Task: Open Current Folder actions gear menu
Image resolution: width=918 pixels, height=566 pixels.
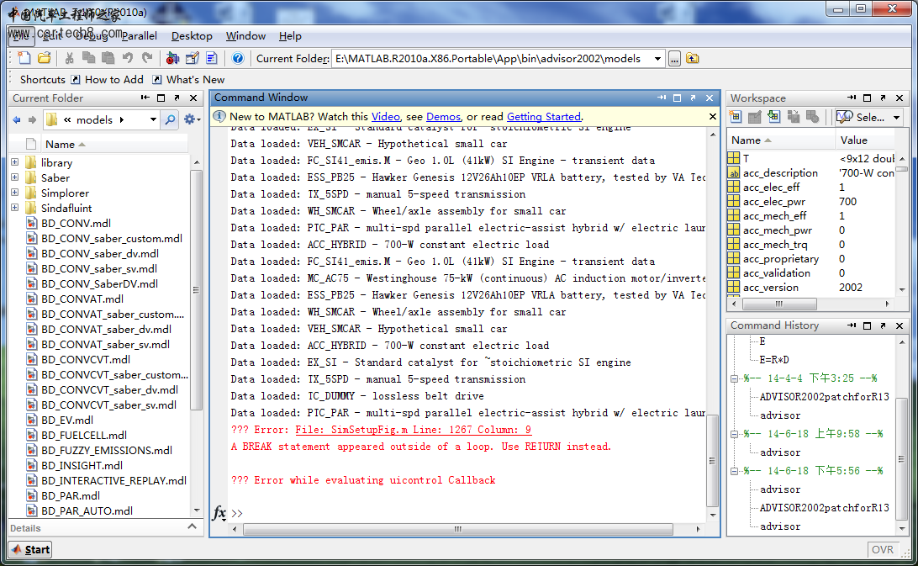Action: coord(192,119)
